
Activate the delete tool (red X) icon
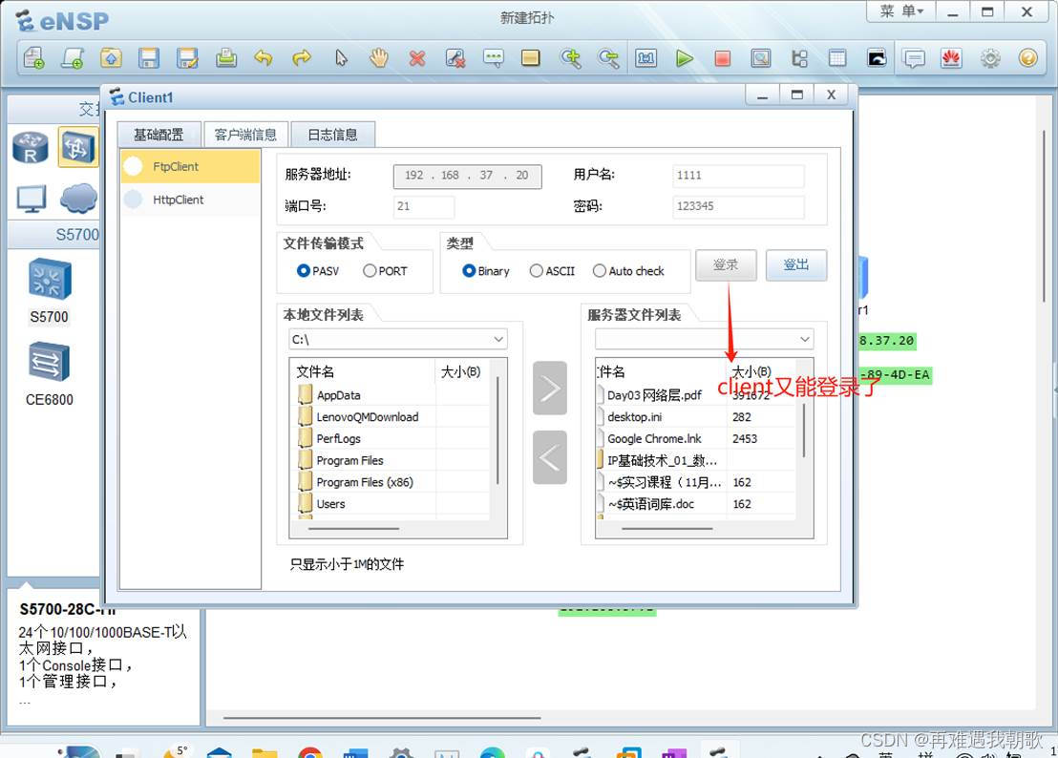pos(416,58)
